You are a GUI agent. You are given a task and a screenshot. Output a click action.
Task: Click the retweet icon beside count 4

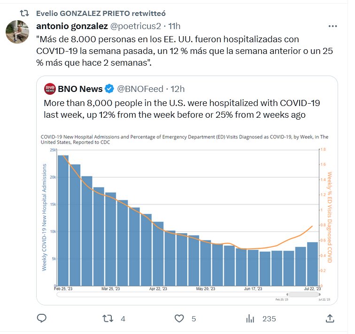pyautogui.click(x=108, y=319)
